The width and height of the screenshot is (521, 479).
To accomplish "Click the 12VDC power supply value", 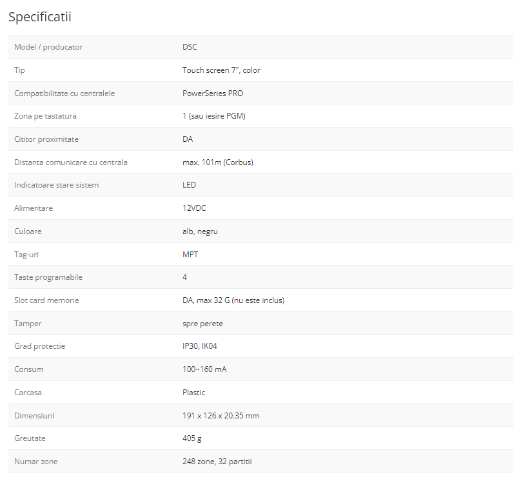I will [194, 208].
